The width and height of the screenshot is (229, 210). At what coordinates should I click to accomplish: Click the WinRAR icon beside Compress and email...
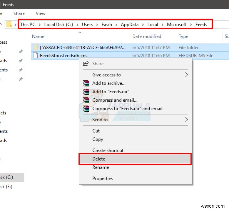coord(86,100)
